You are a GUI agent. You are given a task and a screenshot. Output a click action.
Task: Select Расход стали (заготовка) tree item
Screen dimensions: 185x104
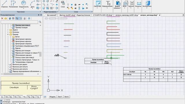(x=25, y=57)
